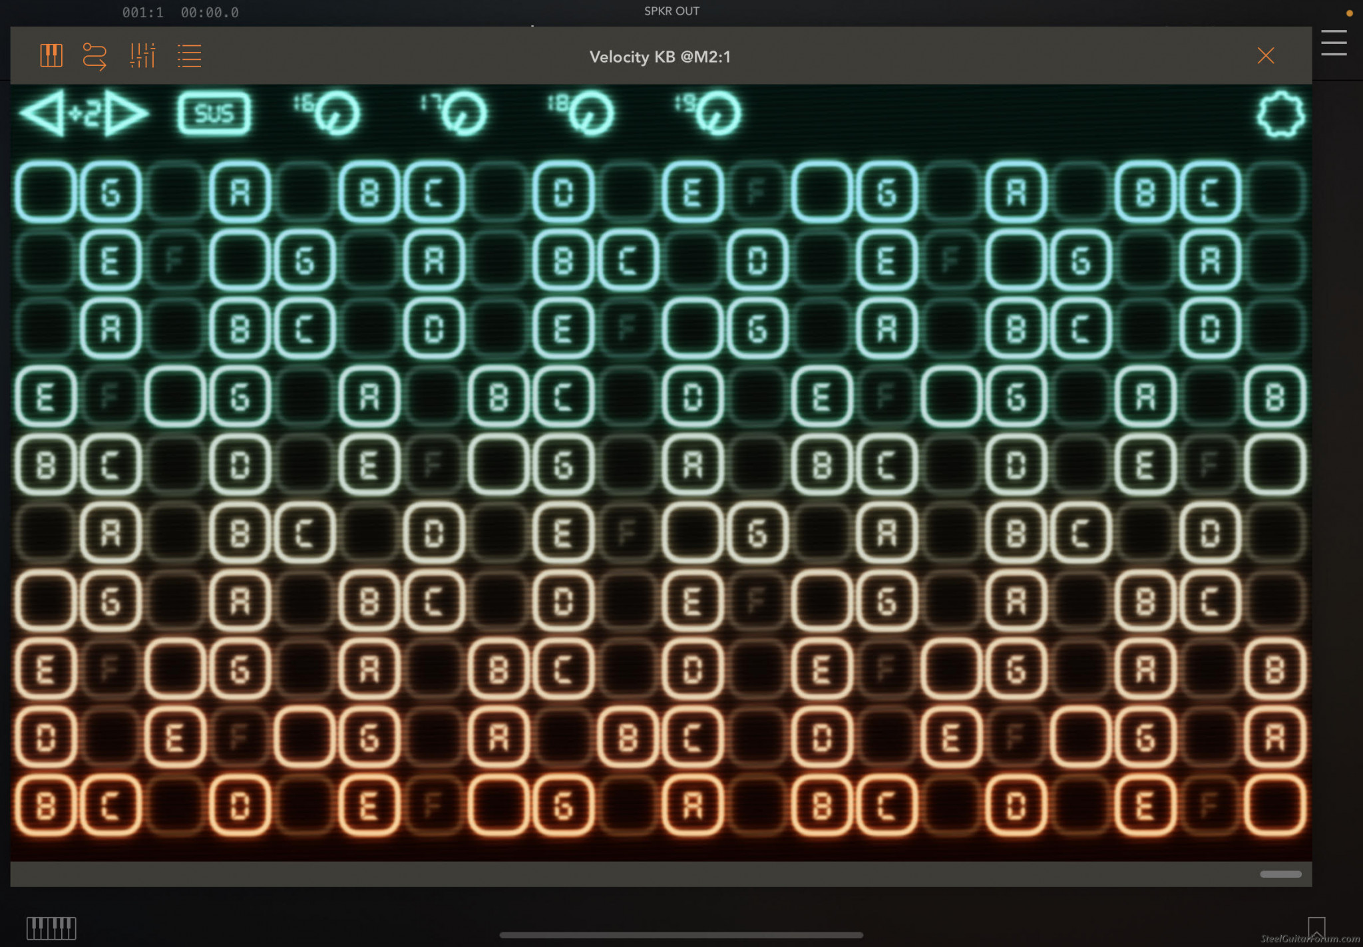Click the small keyboard icon at bottom left

(51, 927)
